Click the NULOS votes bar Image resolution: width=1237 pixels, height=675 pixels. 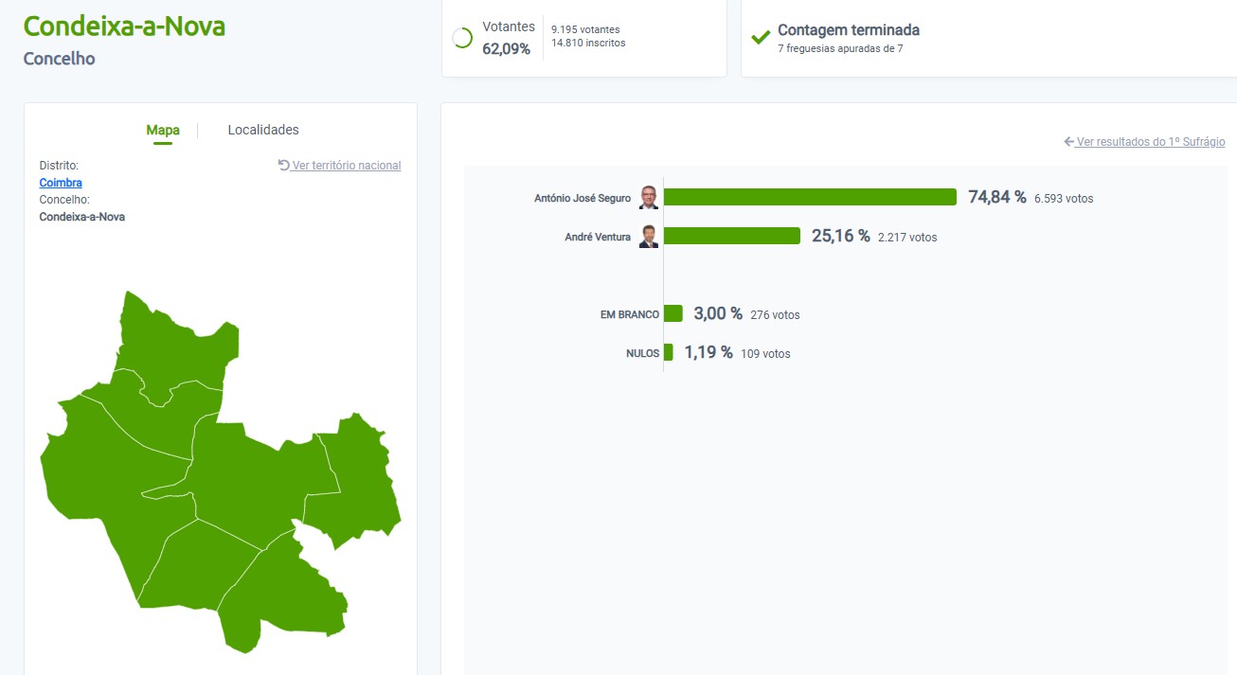pyautogui.click(x=669, y=352)
